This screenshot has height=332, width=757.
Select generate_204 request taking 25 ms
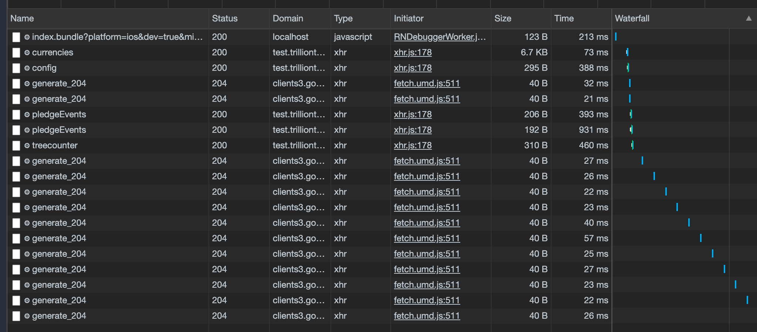(59, 254)
